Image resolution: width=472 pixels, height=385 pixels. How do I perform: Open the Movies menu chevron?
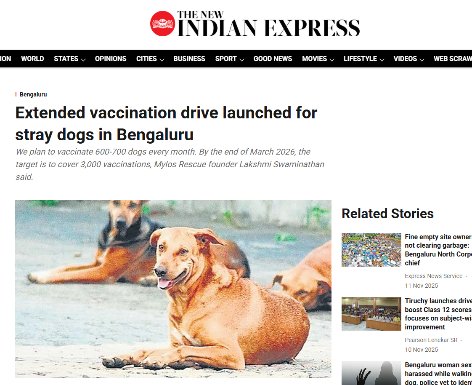tap(332, 60)
